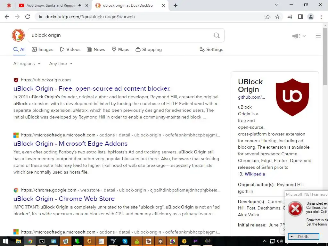Click the Chrome favicon beside chrome.google.com
This screenshot has width=328, height=246.
pyautogui.click(x=16, y=190)
